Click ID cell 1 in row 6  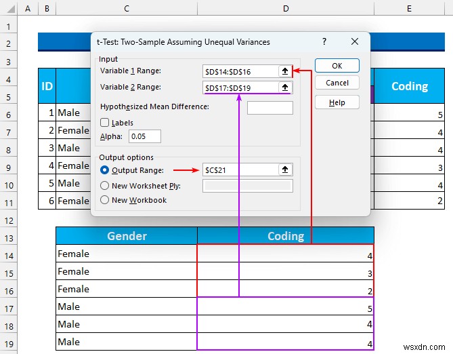pos(47,113)
